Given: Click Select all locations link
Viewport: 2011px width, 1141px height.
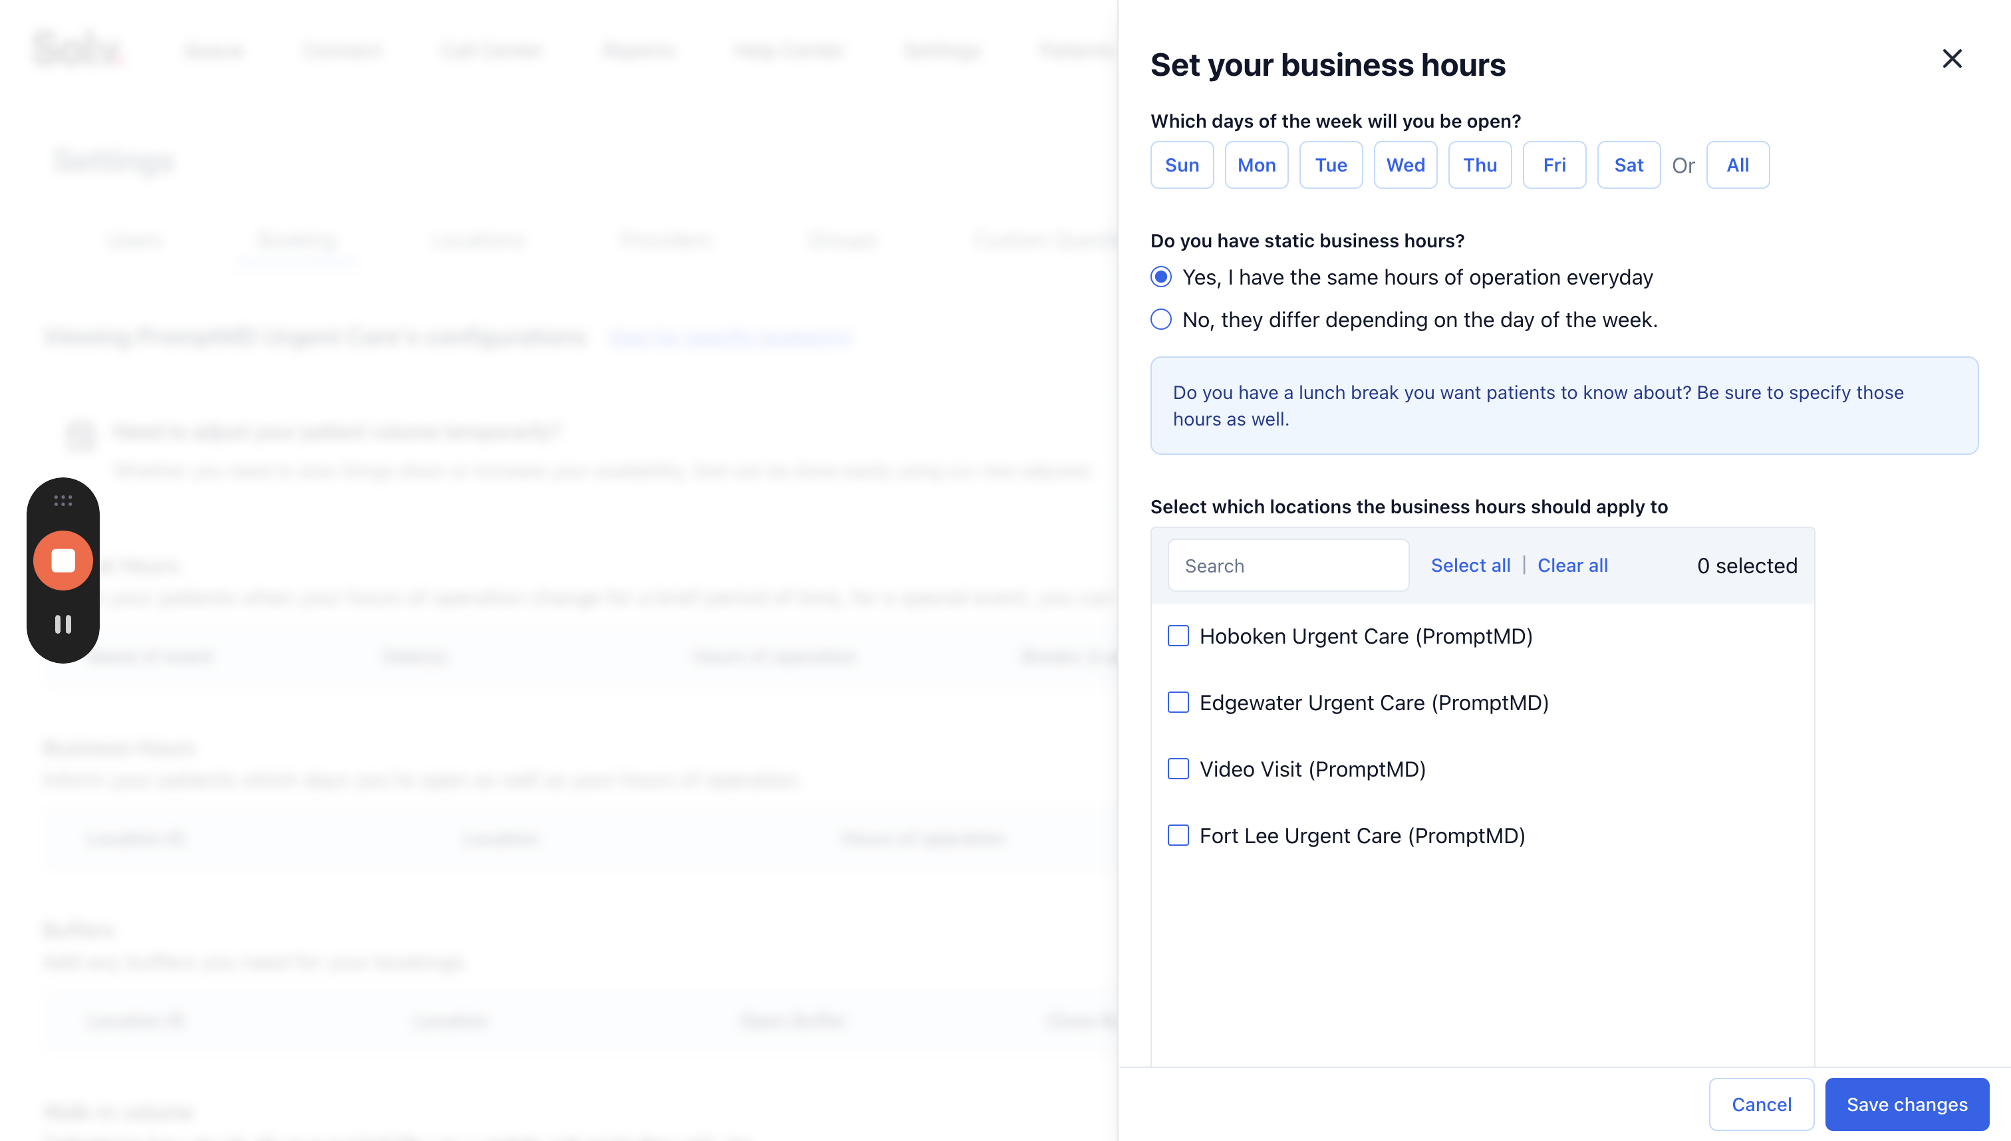Looking at the screenshot, I should click(x=1470, y=565).
